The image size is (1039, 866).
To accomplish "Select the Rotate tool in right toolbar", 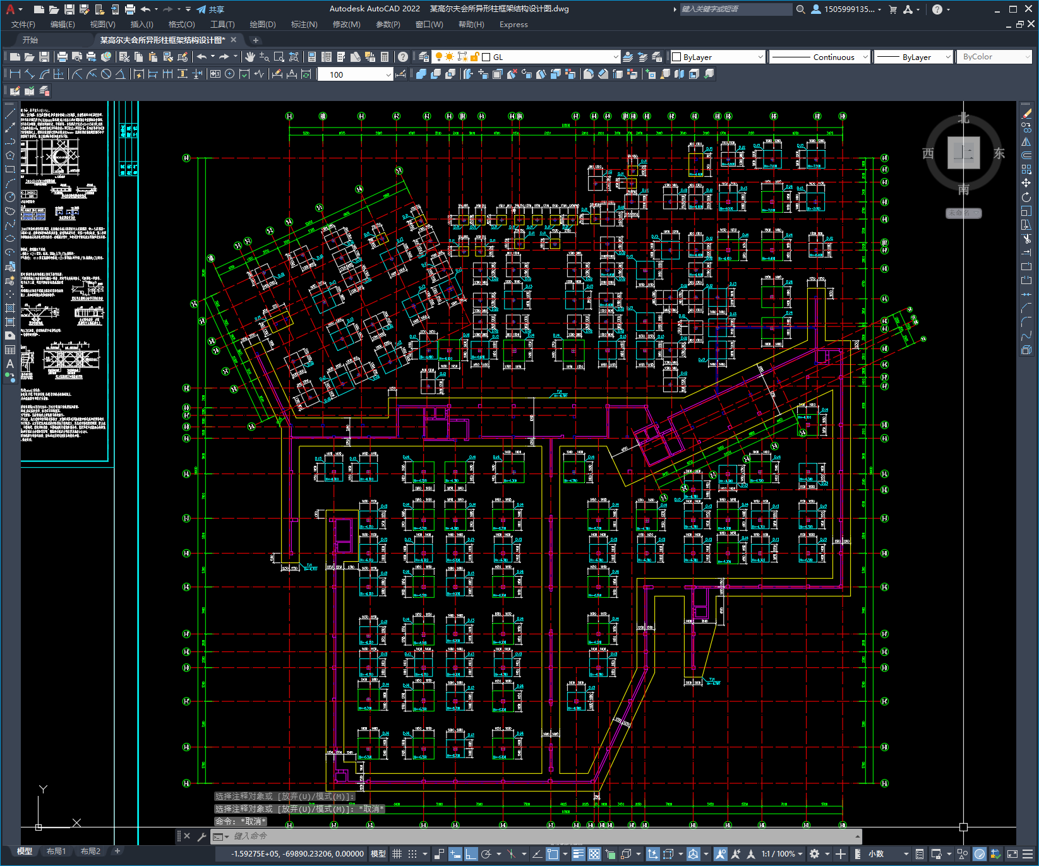I will coord(1026,197).
